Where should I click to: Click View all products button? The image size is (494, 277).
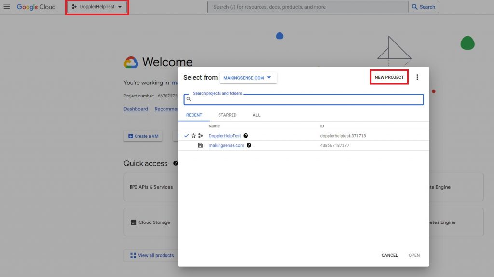click(x=152, y=255)
